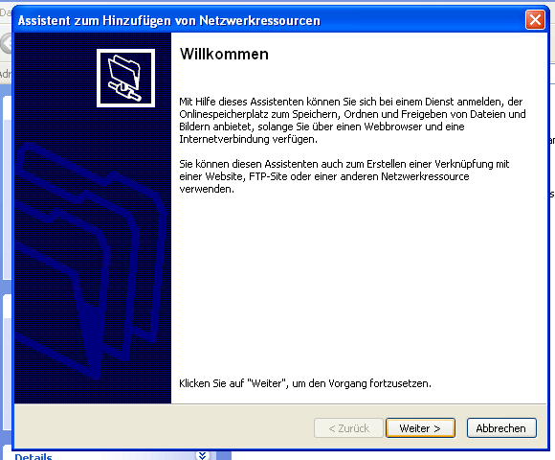Click the "Klicken Sie auf Weiter" instruction

pos(305,383)
